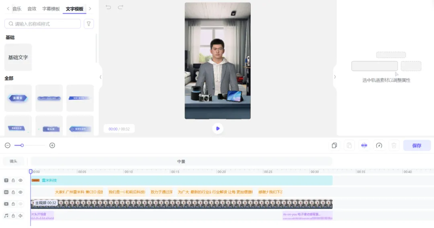Open the filter icon beside search box
The image size is (434, 228).
tap(89, 24)
